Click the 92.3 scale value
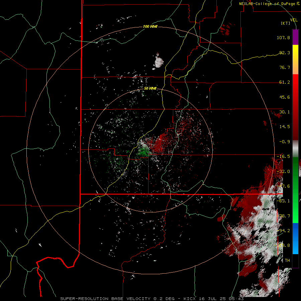The image size is (301, 301). coord(285,53)
